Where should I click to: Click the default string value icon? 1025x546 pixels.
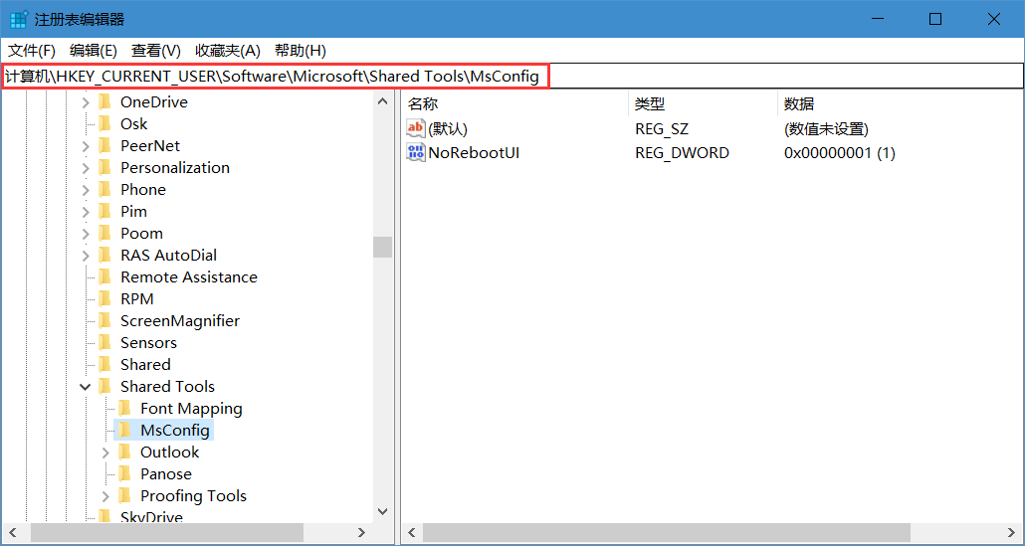416,129
